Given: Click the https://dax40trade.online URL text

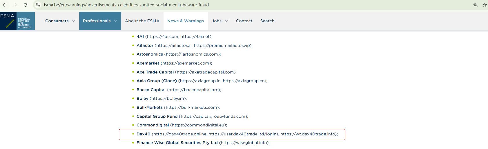Looking at the screenshot, I should tap(180, 134).
